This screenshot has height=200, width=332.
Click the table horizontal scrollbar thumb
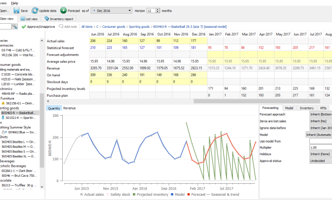pyautogui.click(x=257, y=101)
